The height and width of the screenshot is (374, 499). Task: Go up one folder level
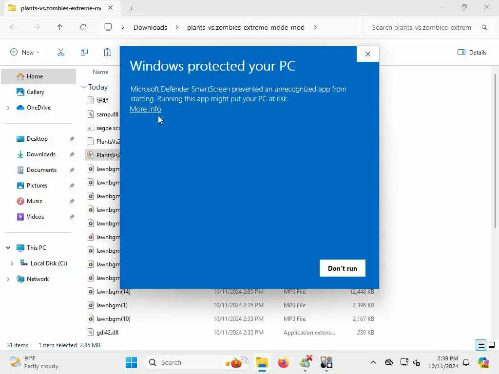coord(59,27)
